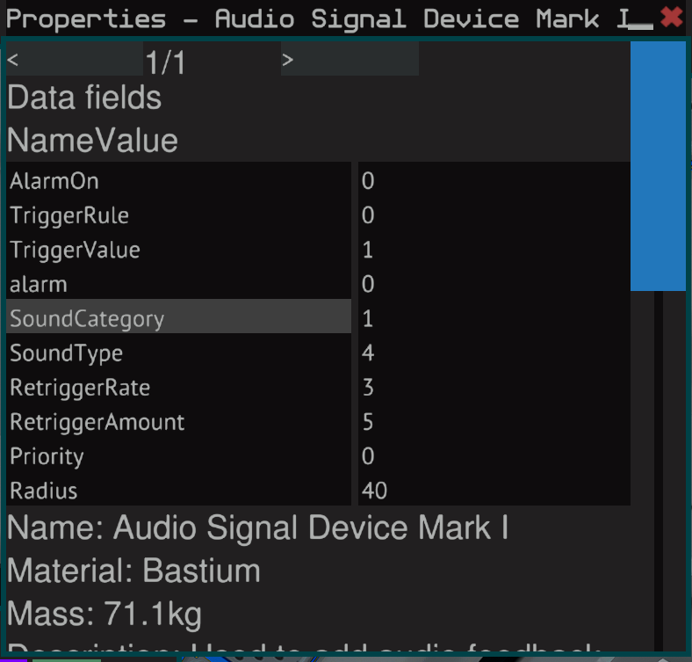
Task: Edit the Priority value field
Action: coord(494,456)
